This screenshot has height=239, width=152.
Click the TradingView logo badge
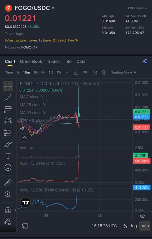point(26,202)
